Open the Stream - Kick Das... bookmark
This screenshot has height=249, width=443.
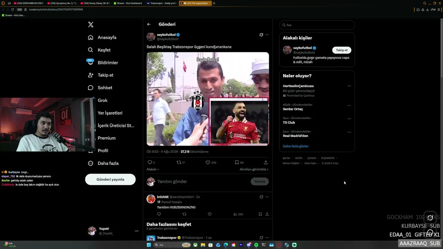click(x=13, y=15)
